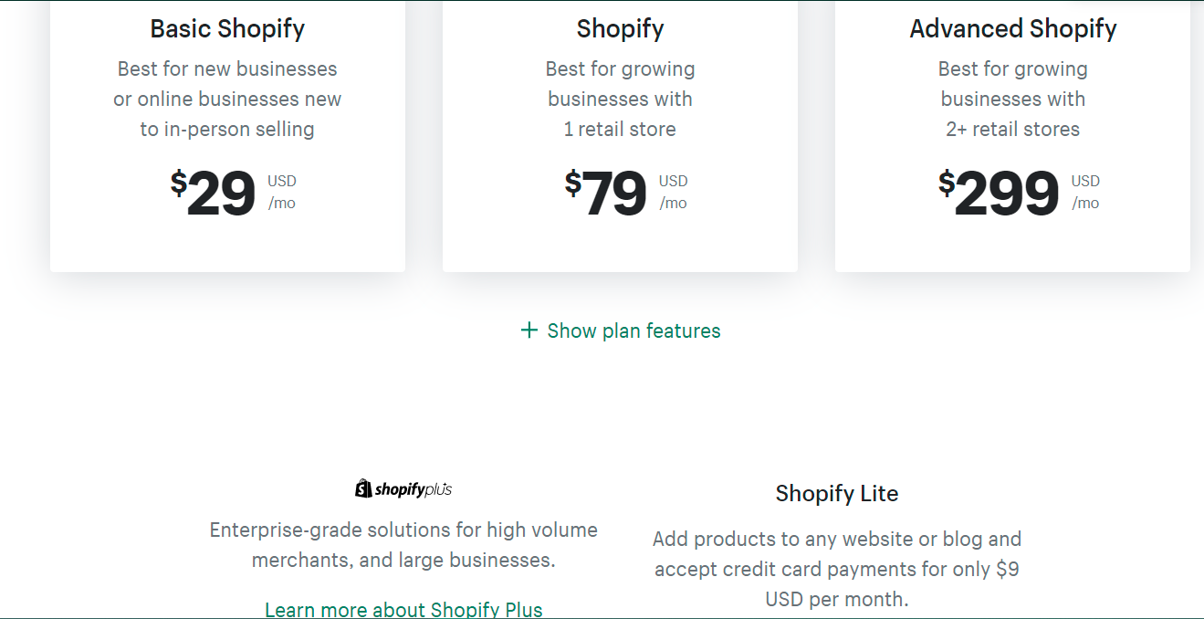
Task: Click Basic Shopify's new businesses description
Action: tap(227, 99)
